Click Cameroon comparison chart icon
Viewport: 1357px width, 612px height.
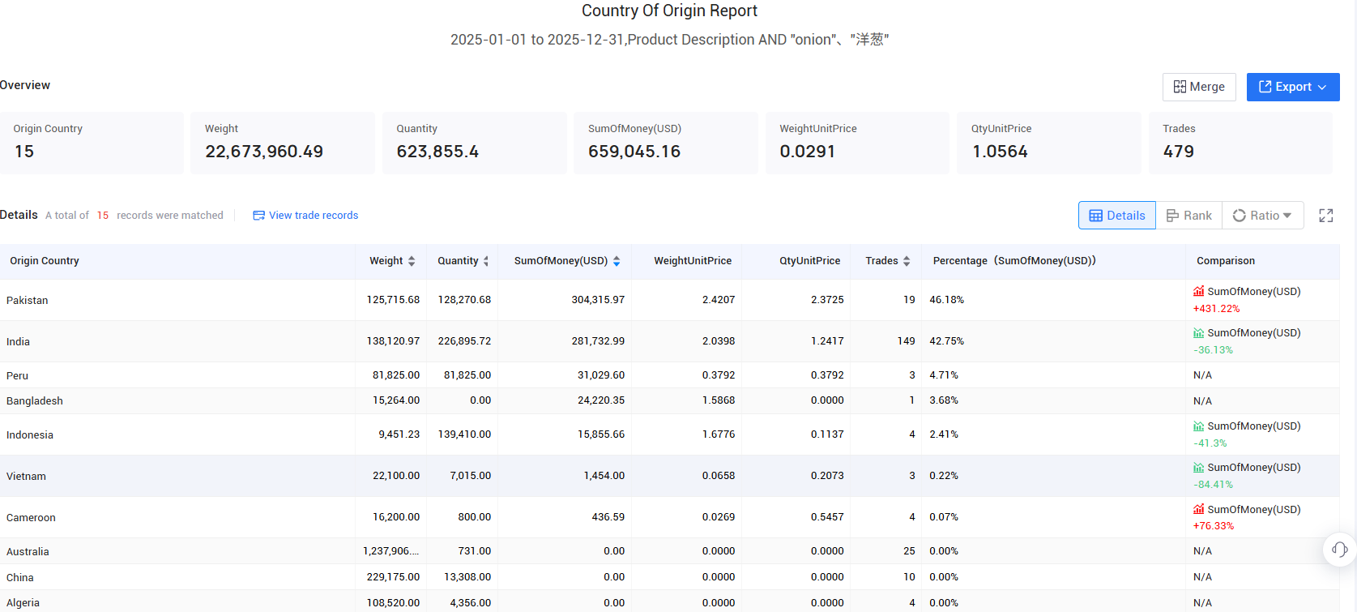(x=1198, y=509)
